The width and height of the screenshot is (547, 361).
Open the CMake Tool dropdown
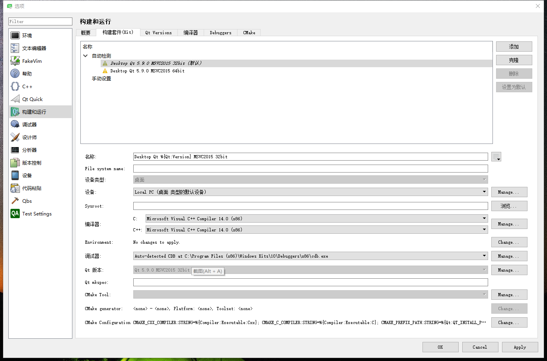click(x=311, y=295)
